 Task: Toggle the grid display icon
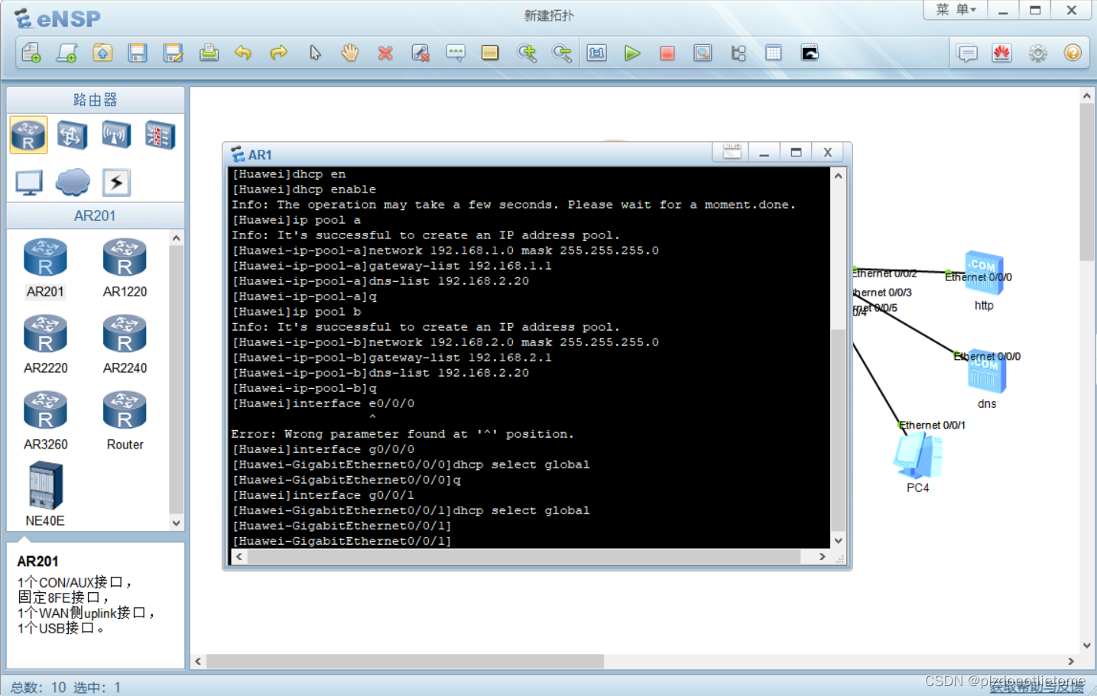(774, 53)
